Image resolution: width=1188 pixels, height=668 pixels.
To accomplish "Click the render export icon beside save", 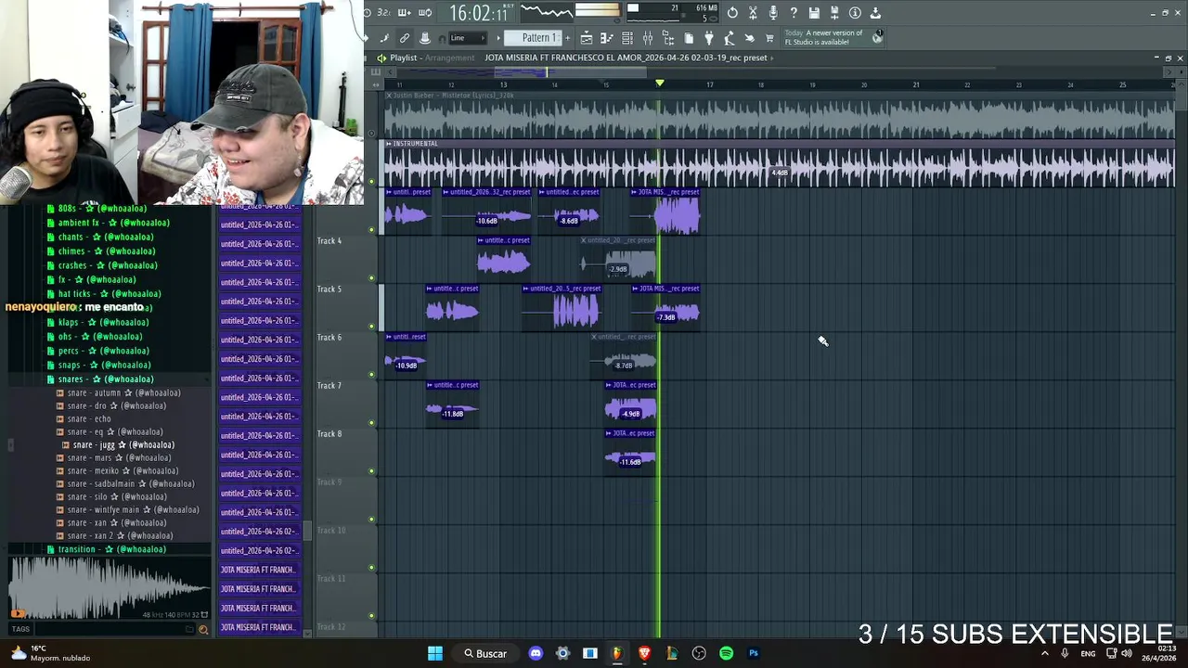I will pos(834,13).
